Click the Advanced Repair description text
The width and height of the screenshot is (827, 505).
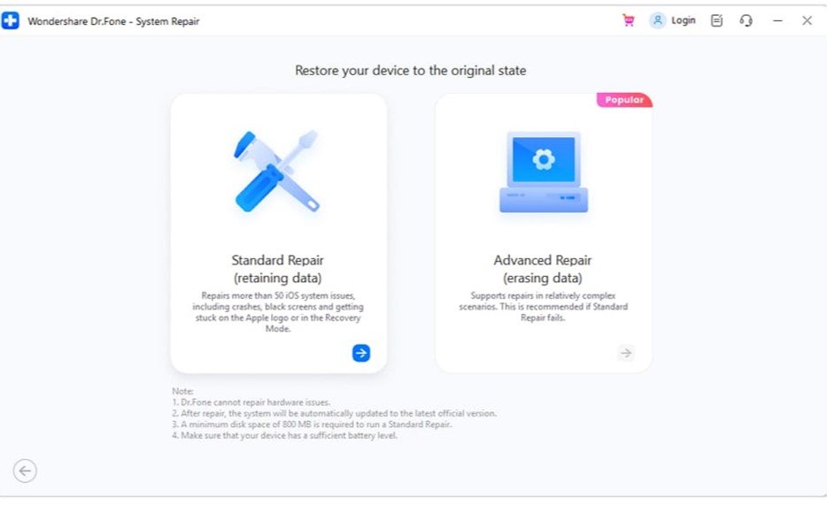[543, 306]
